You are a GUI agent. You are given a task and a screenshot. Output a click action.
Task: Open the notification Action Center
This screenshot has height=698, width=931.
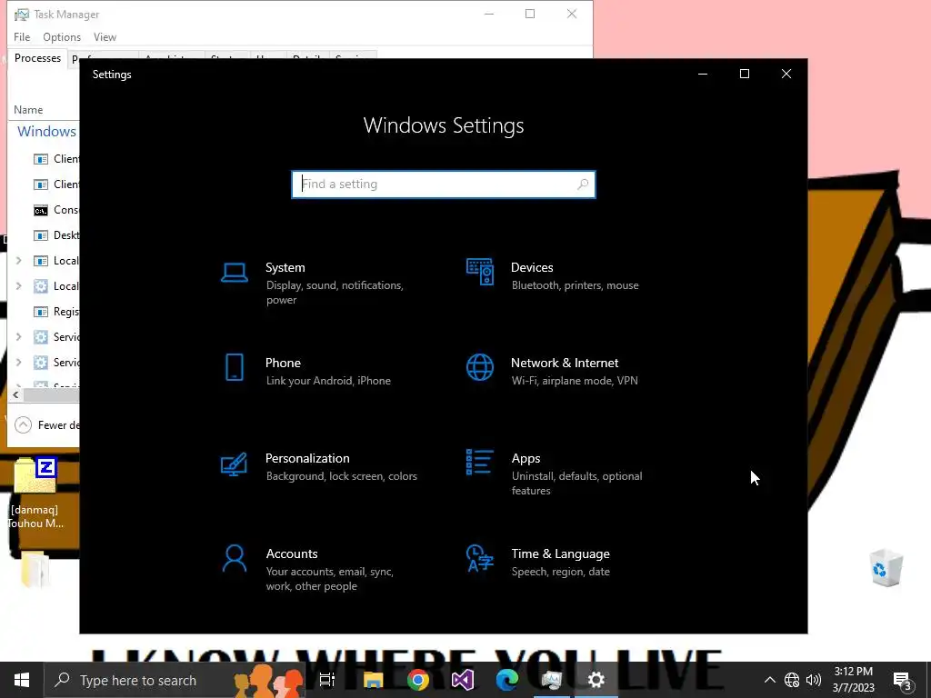pos(903,680)
